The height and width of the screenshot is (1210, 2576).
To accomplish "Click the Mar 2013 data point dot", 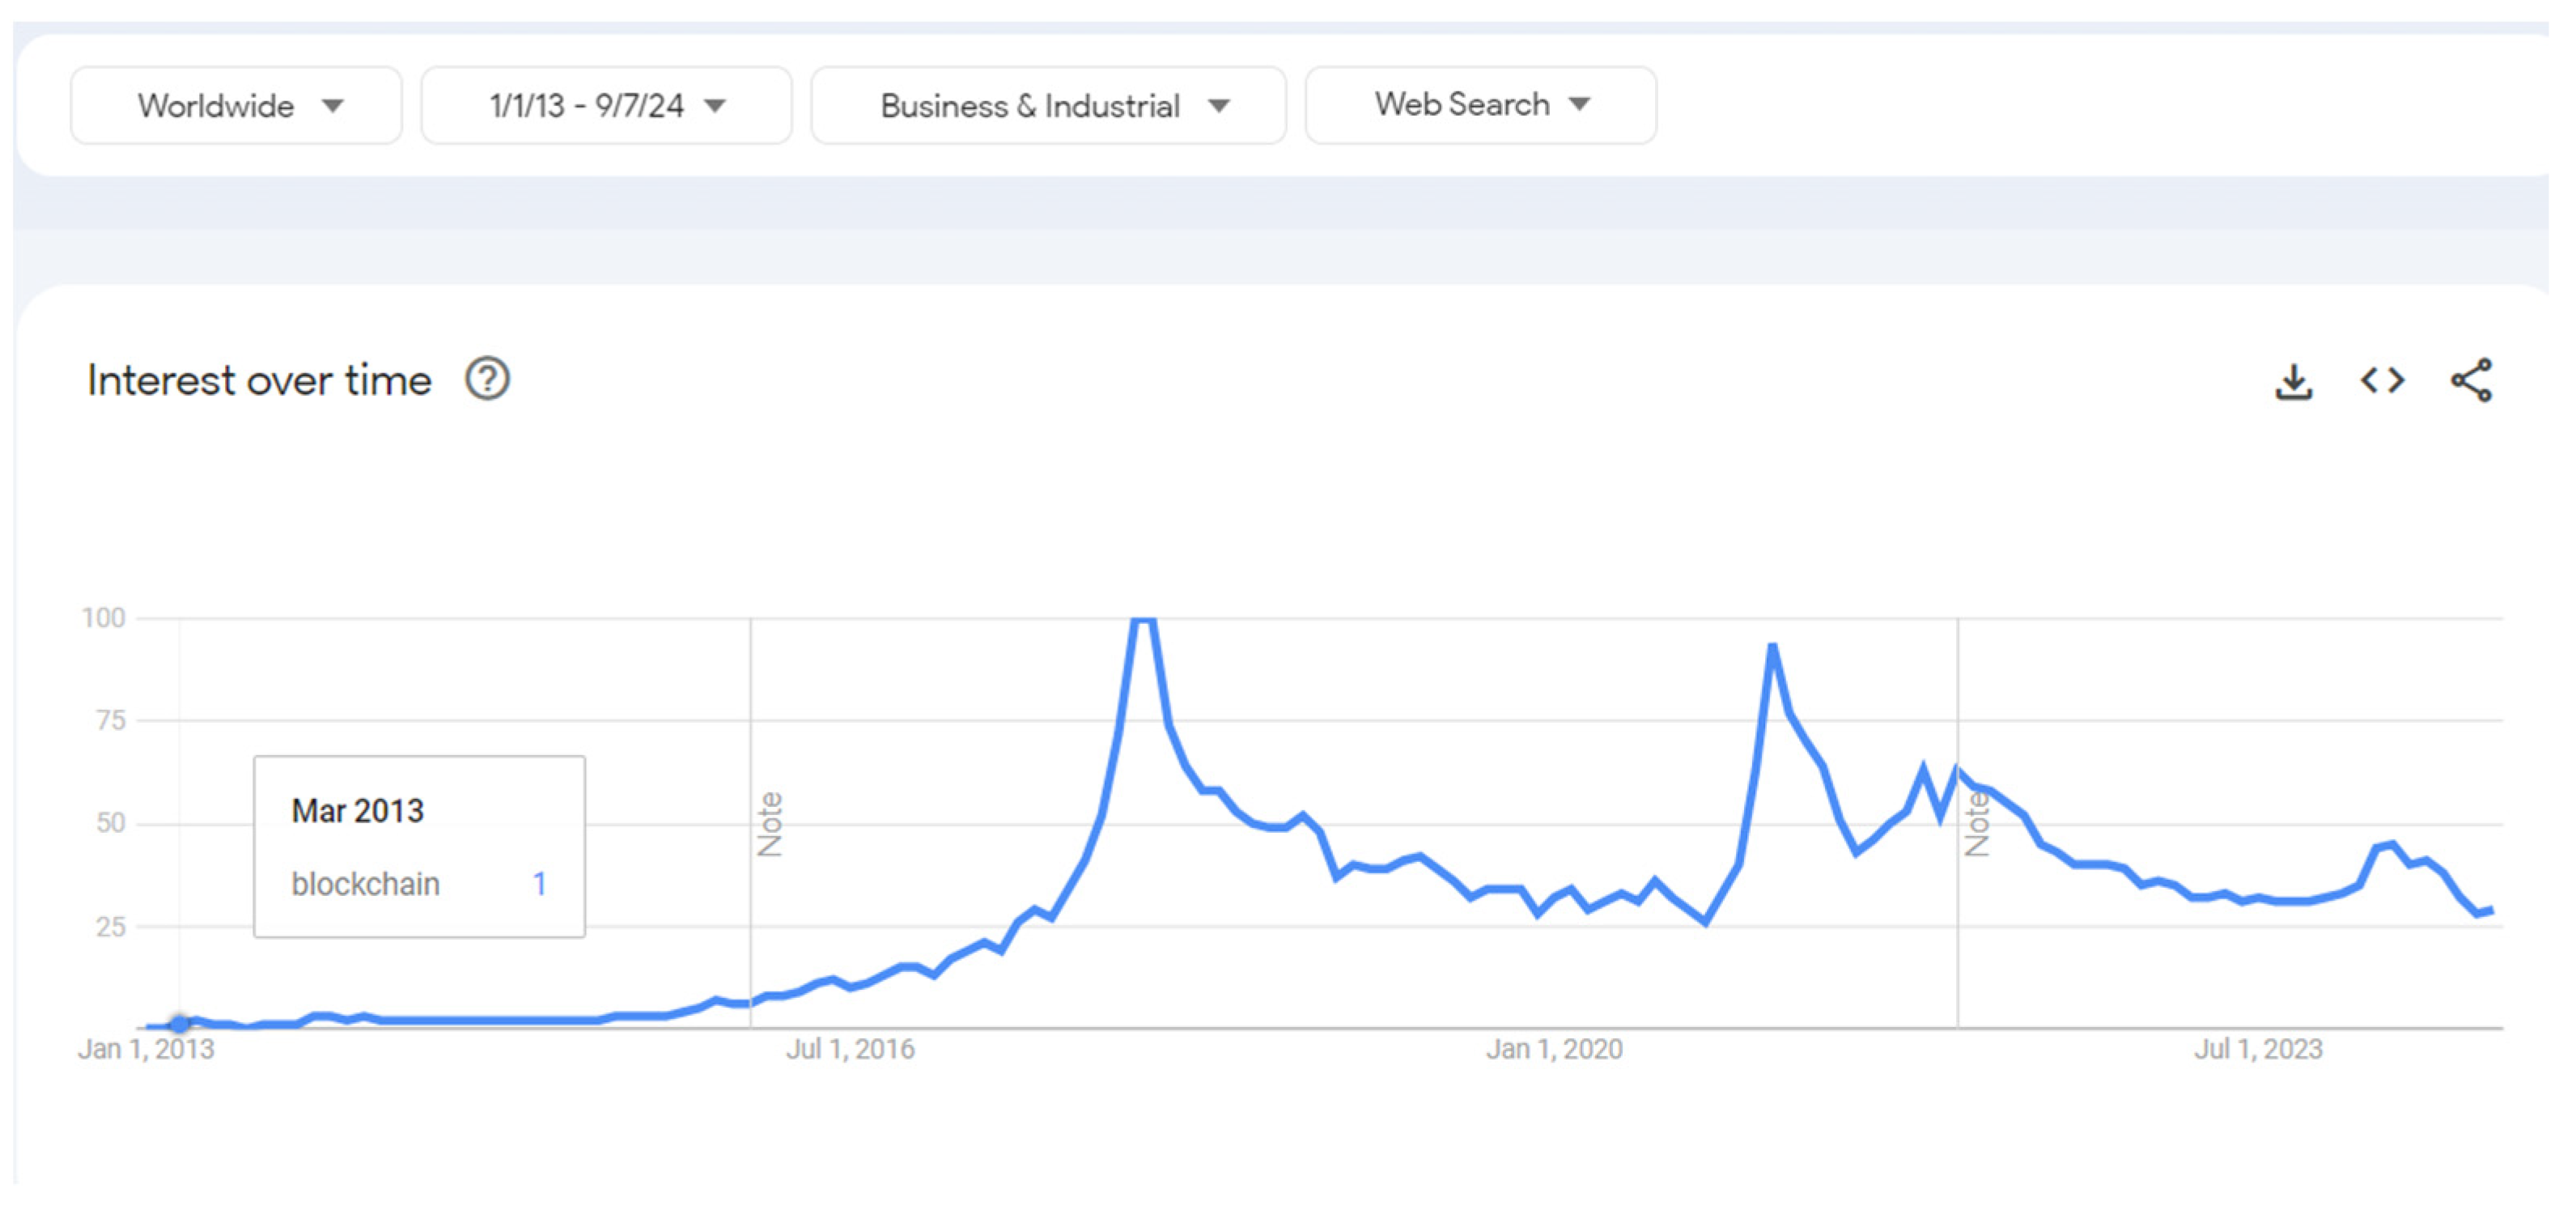I will tap(179, 1023).
